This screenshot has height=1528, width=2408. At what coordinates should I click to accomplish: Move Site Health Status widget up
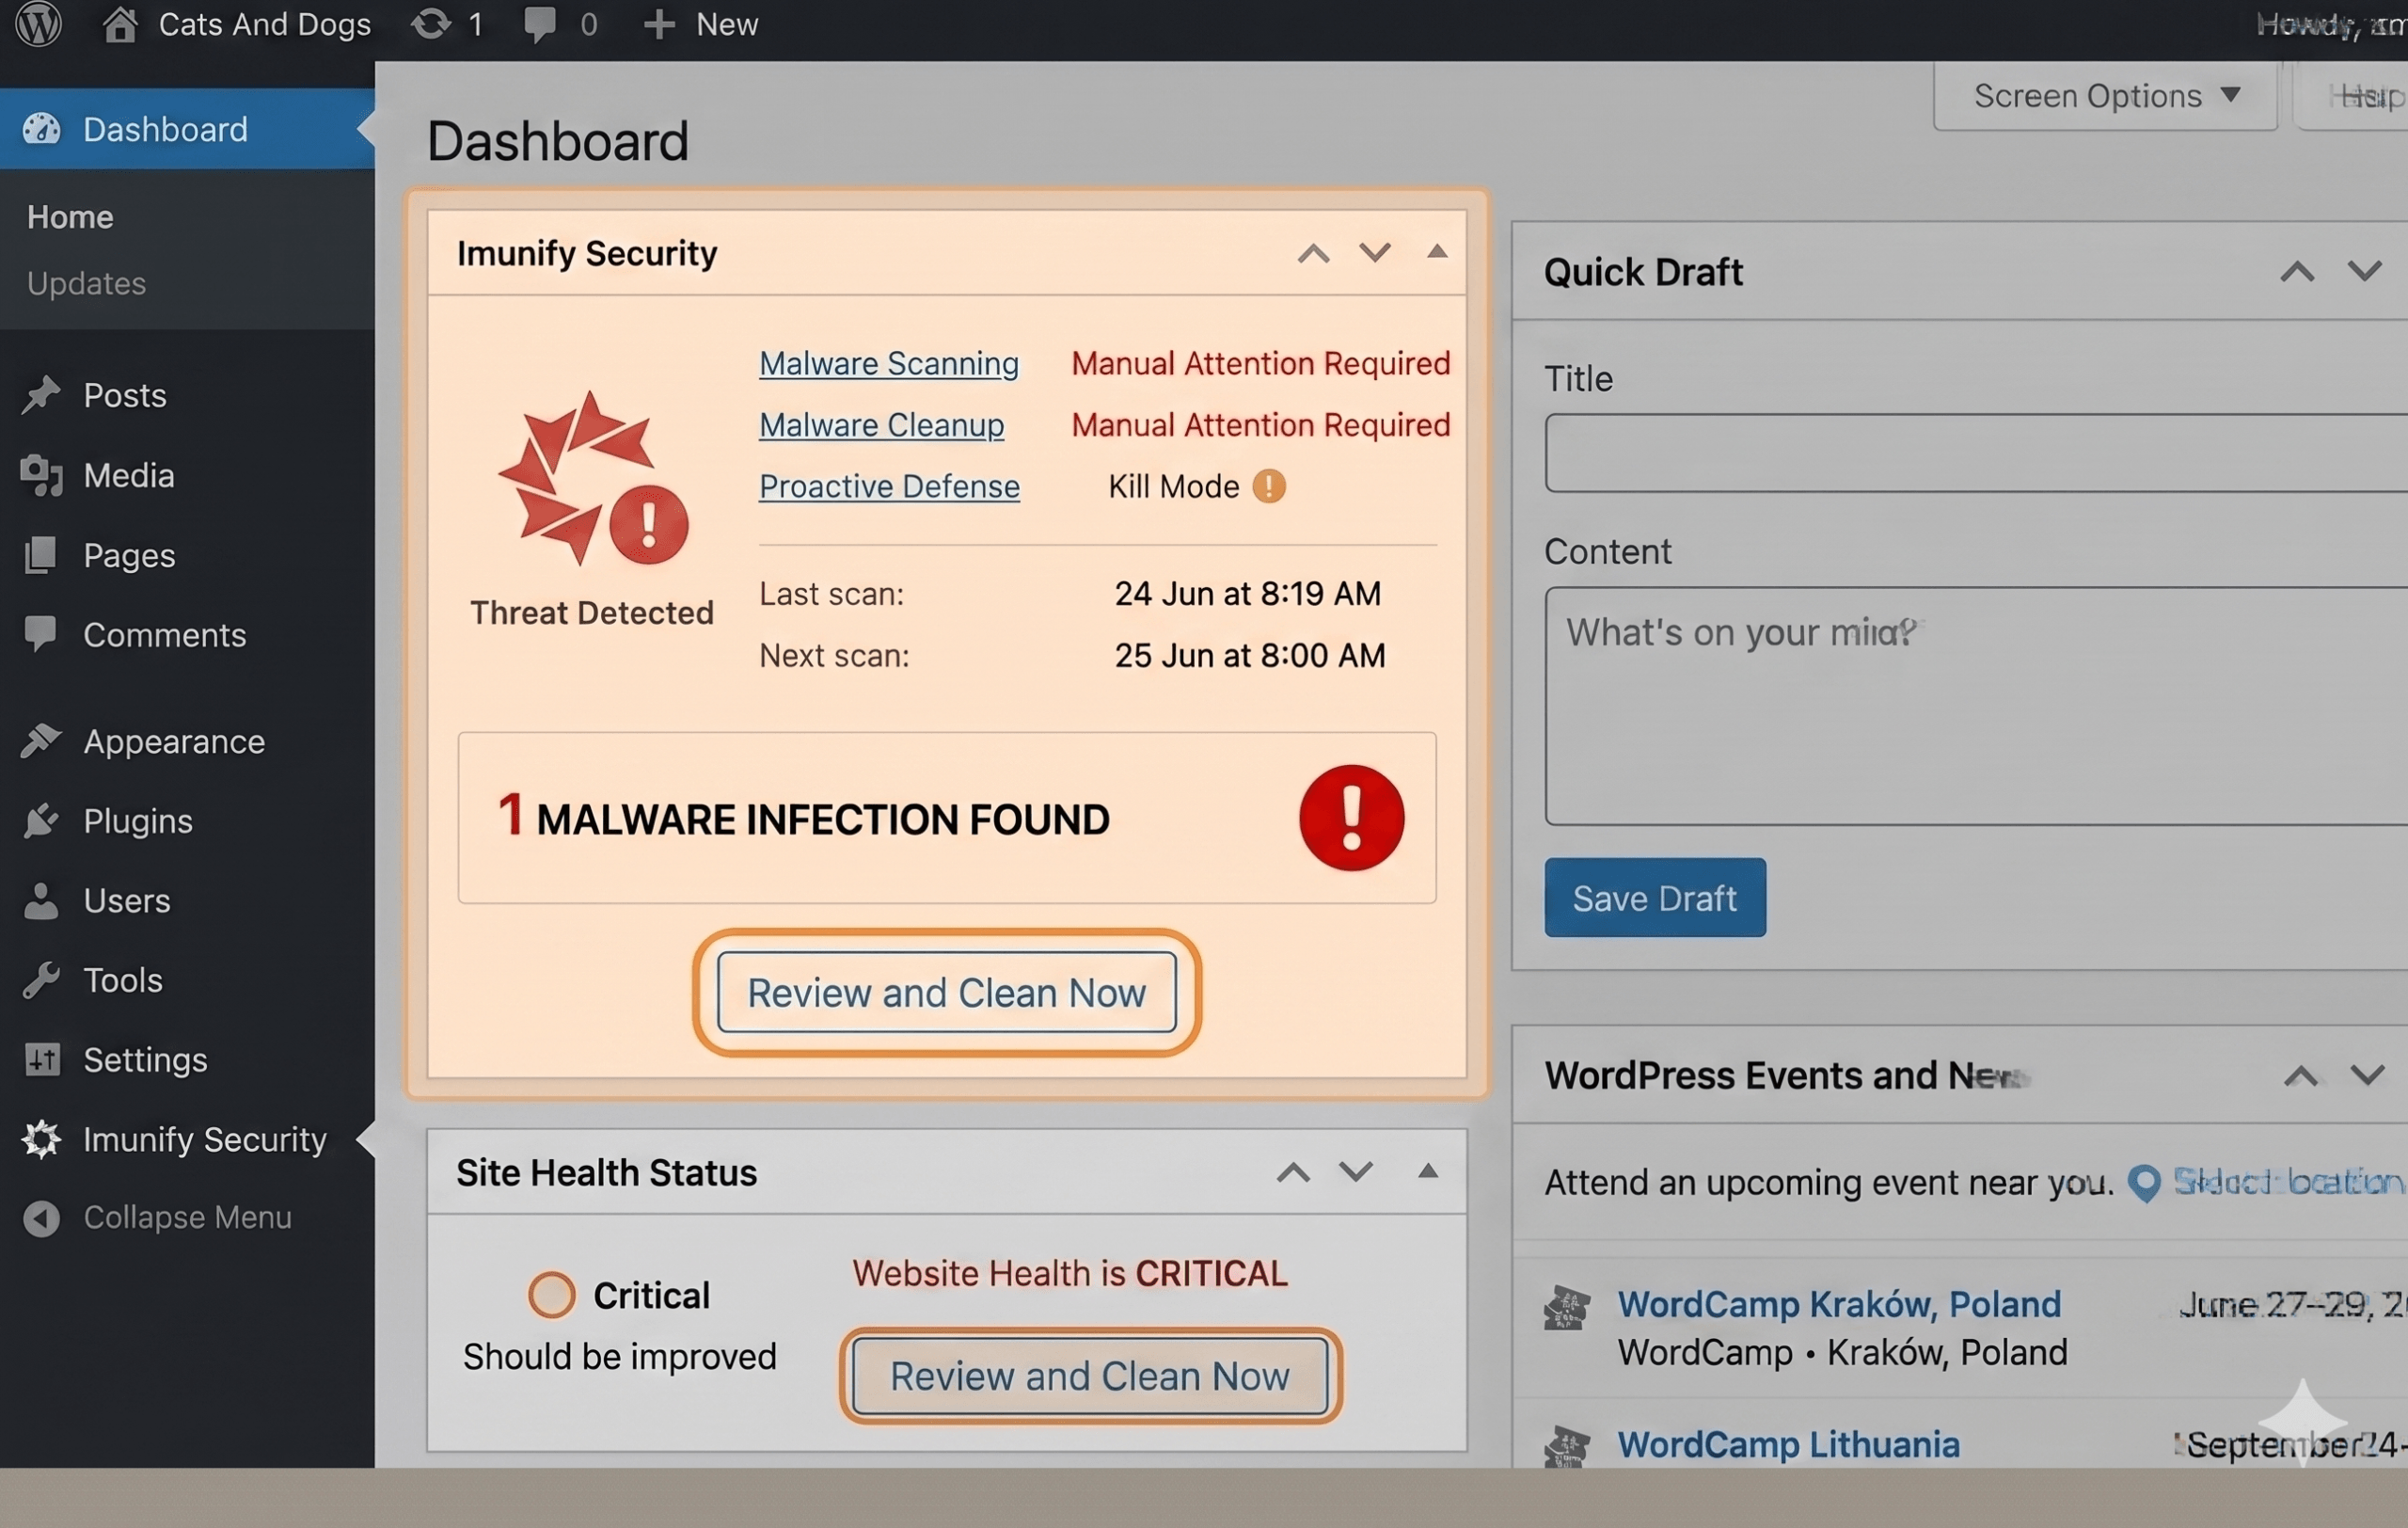pyautogui.click(x=1293, y=1173)
